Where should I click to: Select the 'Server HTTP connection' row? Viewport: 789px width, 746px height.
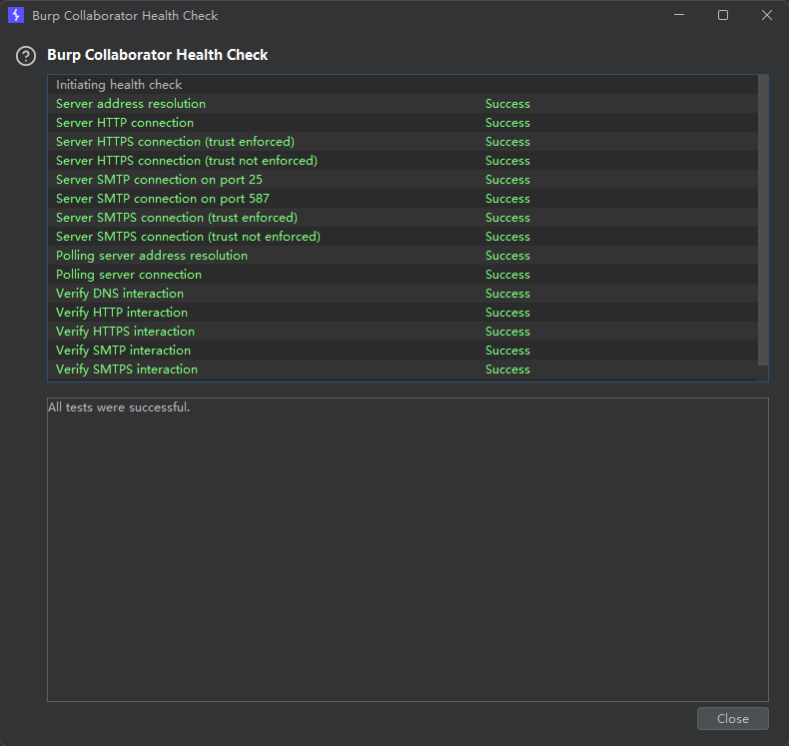pyautogui.click(x=402, y=123)
